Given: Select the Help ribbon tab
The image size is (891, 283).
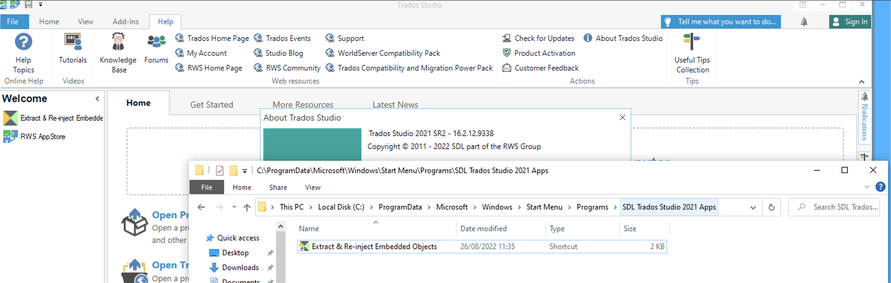Looking at the screenshot, I should point(165,22).
